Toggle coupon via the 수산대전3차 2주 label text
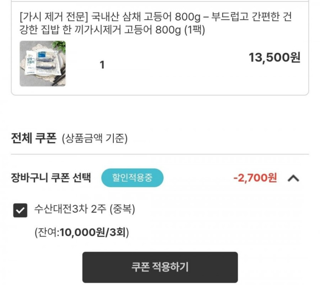This screenshot has height=285, width=320. [70, 209]
